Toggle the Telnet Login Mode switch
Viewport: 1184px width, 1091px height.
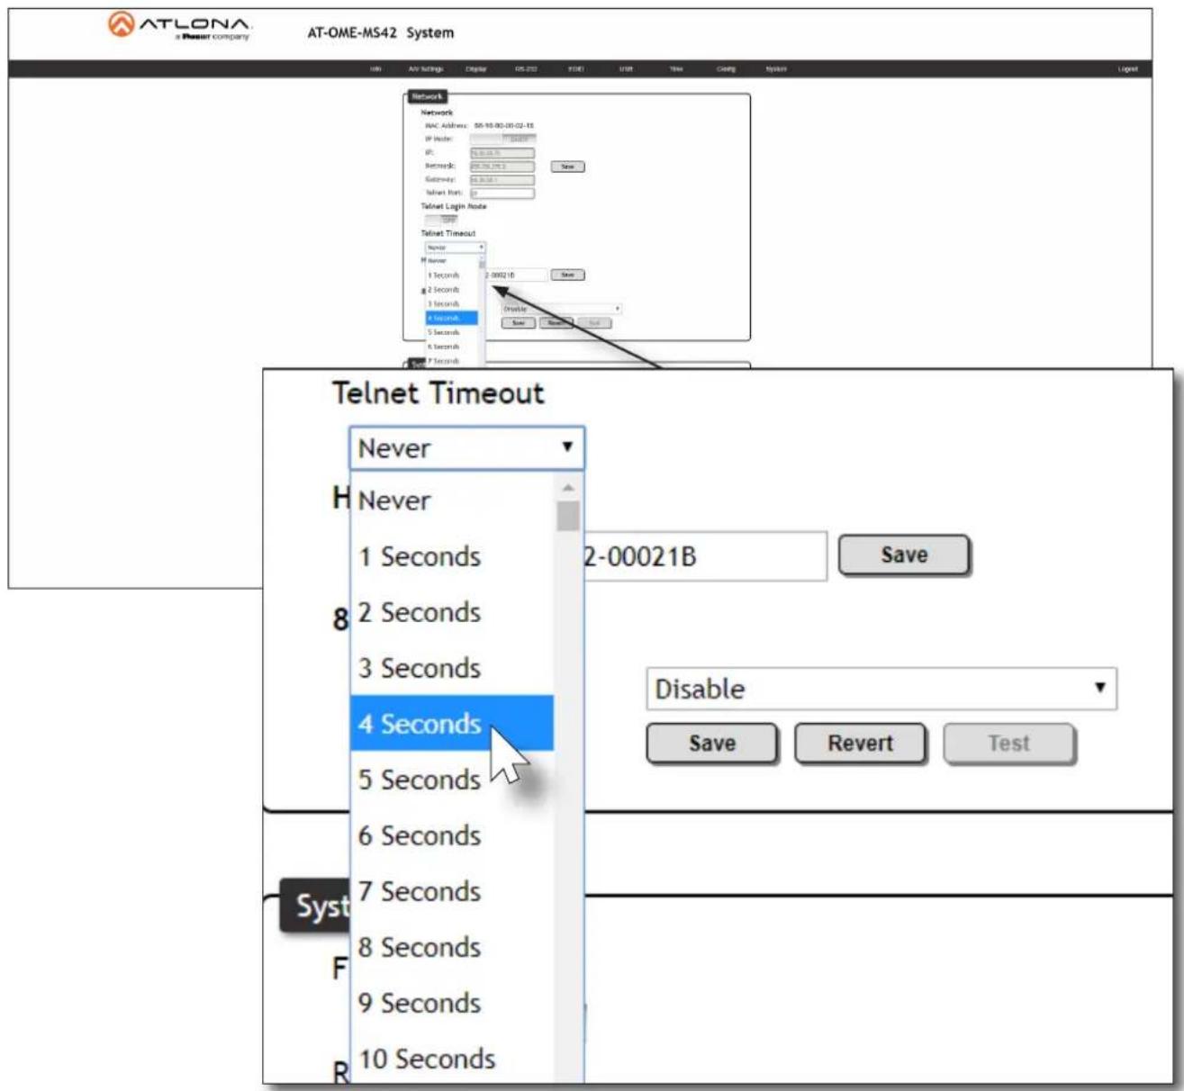441,220
